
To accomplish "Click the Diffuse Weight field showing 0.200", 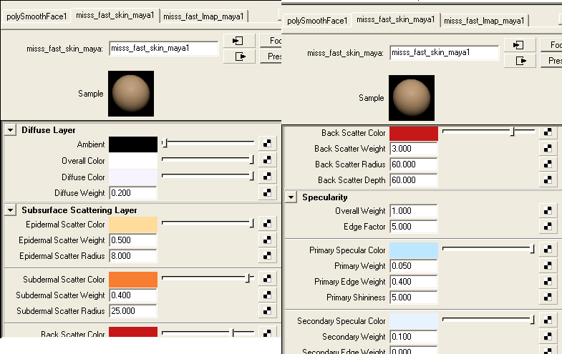I will coord(133,193).
